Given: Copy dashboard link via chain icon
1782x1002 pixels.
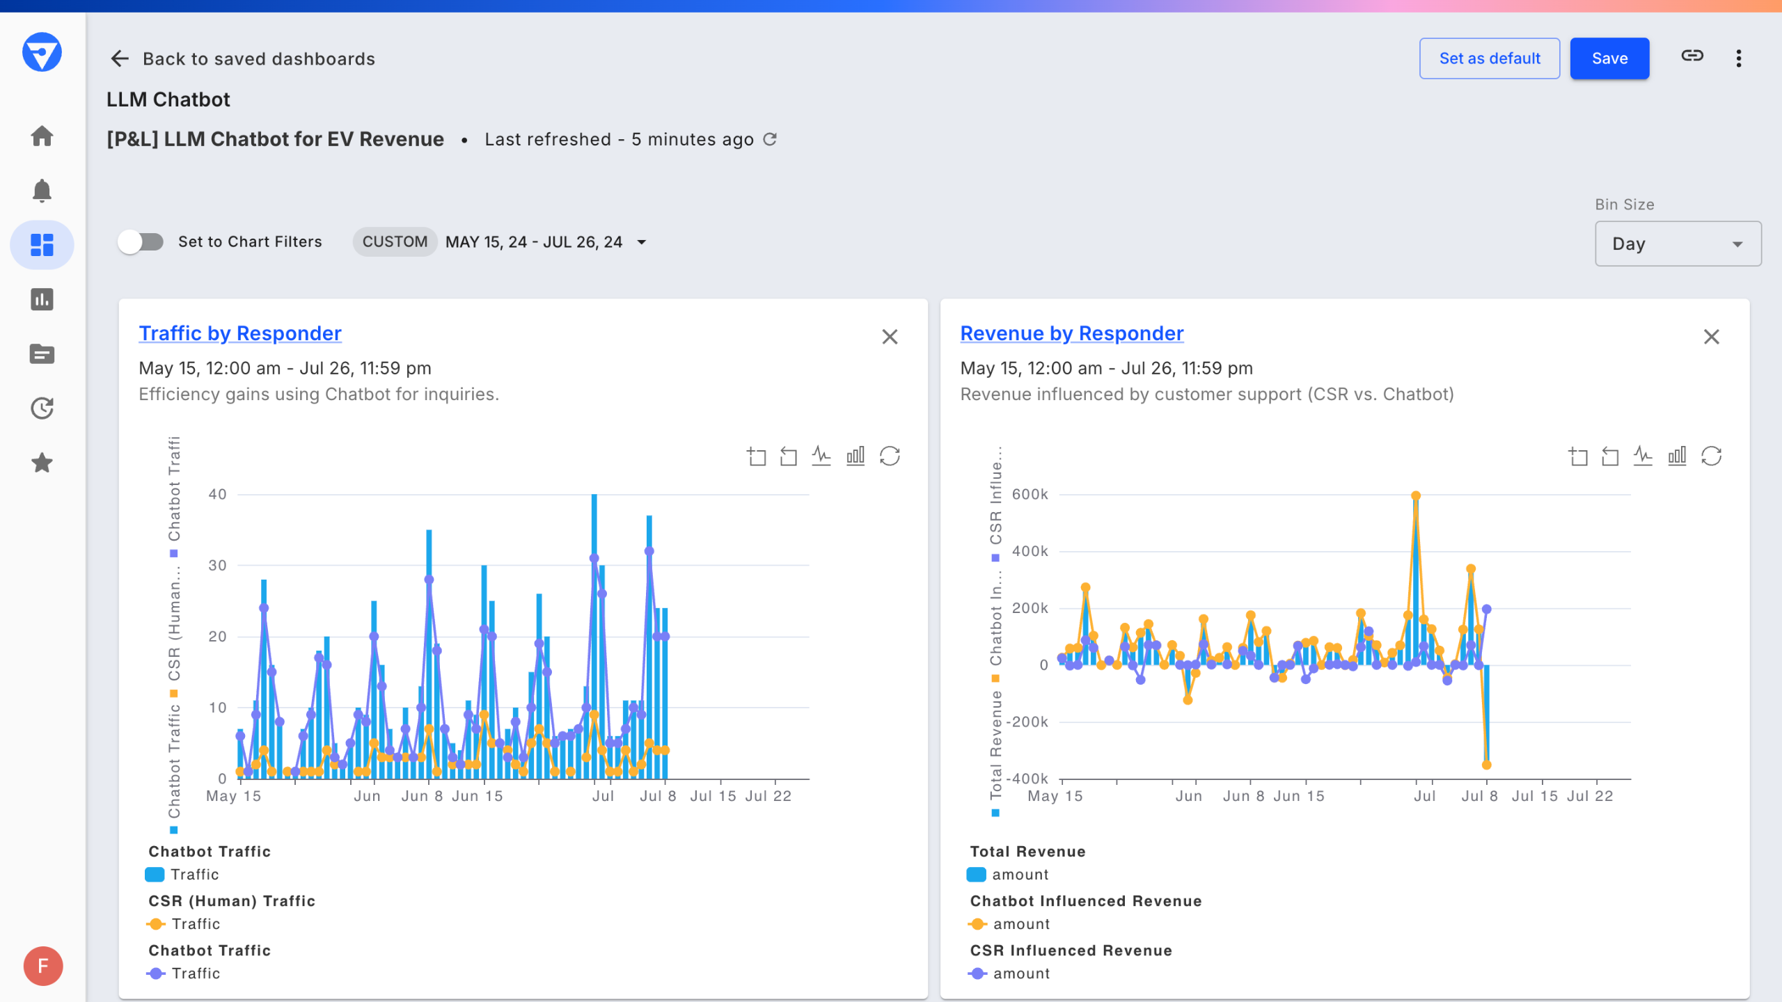Looking at the screenshot, I should pyautogui.click(x=1692, y=56).
